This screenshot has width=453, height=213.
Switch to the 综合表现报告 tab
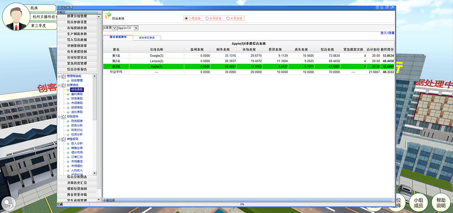pyautogui.click(x=118, y=38)
